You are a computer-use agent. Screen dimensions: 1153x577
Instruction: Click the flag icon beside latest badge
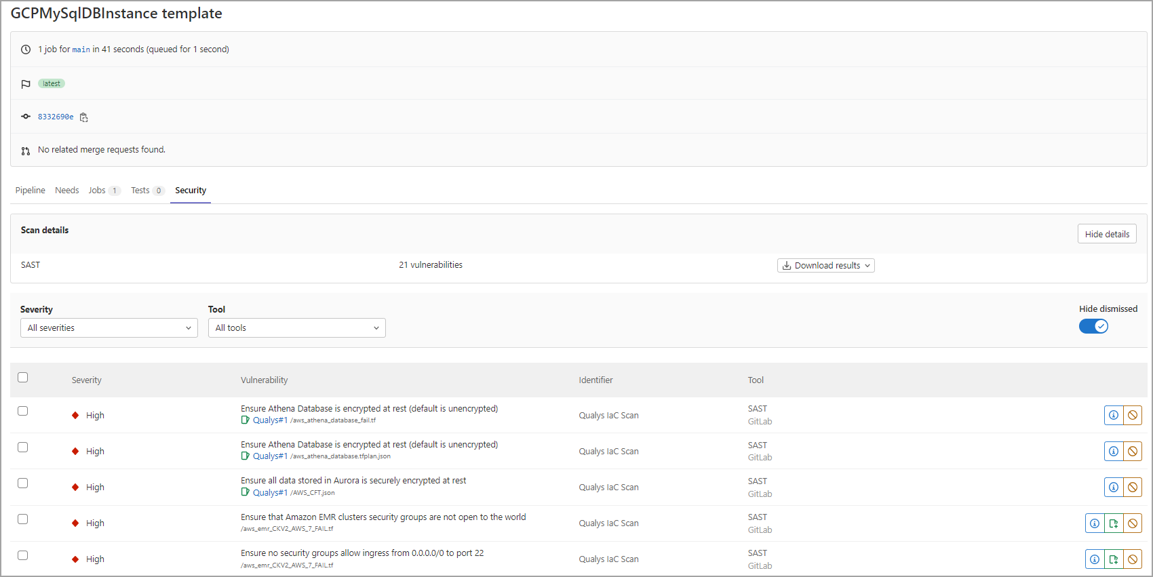tap(26, 84)
